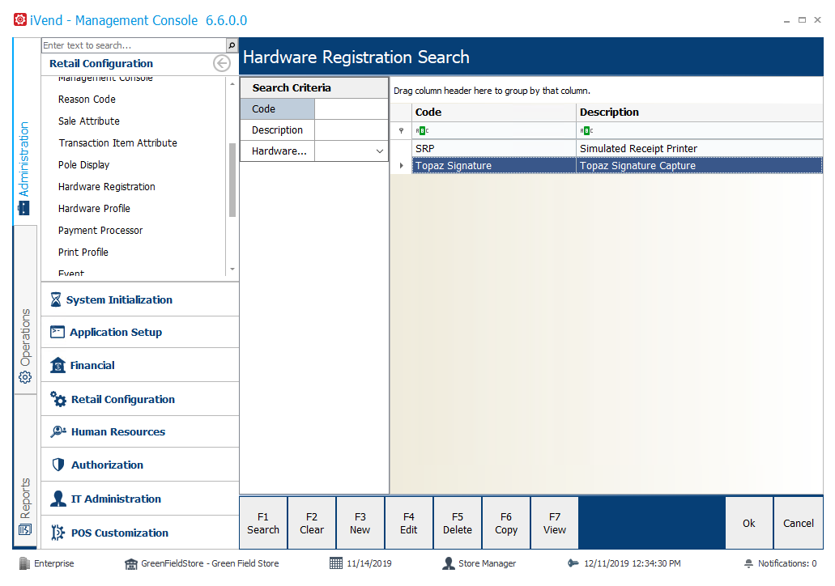835x586 pixels.
Task: Select Hardware Profile in navigation list
Action: point(94,208)
